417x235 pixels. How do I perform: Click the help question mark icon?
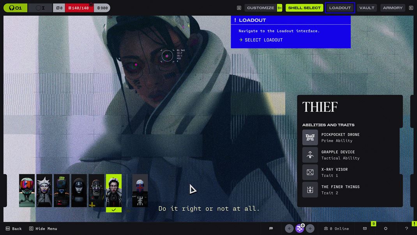click(406, 228)
